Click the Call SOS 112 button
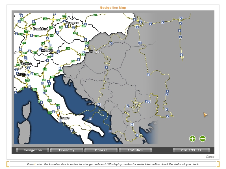Viewport: 226px width, 169px height. tap(191, 150)
